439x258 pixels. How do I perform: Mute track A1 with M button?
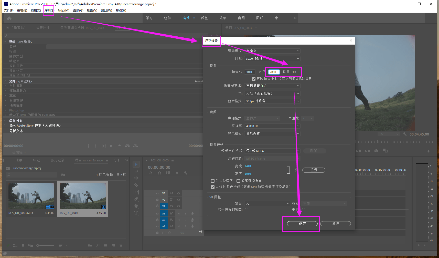(x=178, y=213)
